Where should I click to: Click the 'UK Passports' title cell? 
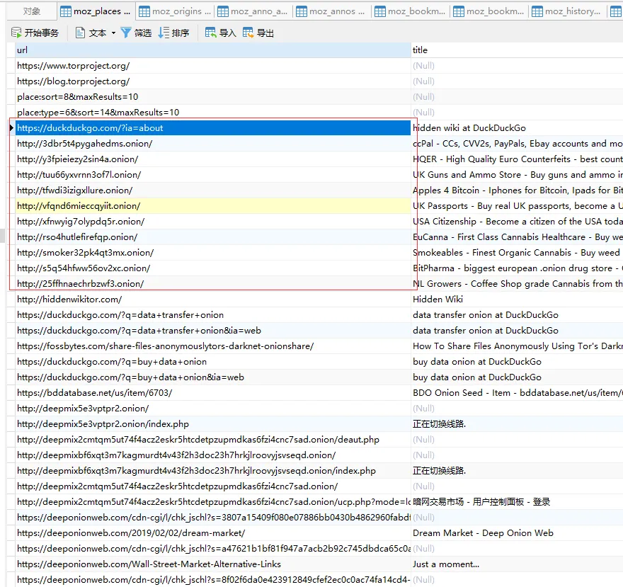517,206
